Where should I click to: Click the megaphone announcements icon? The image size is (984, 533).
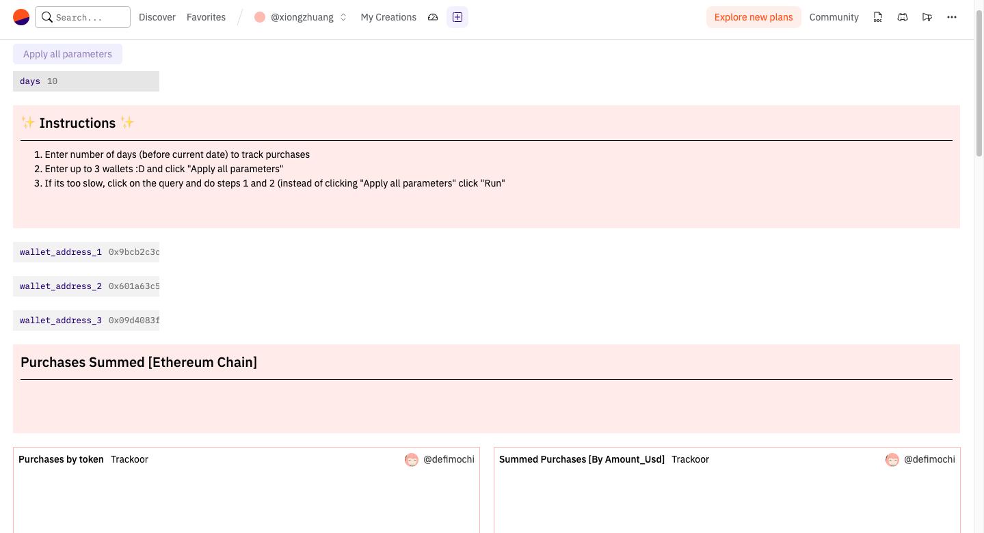point(927,17)
